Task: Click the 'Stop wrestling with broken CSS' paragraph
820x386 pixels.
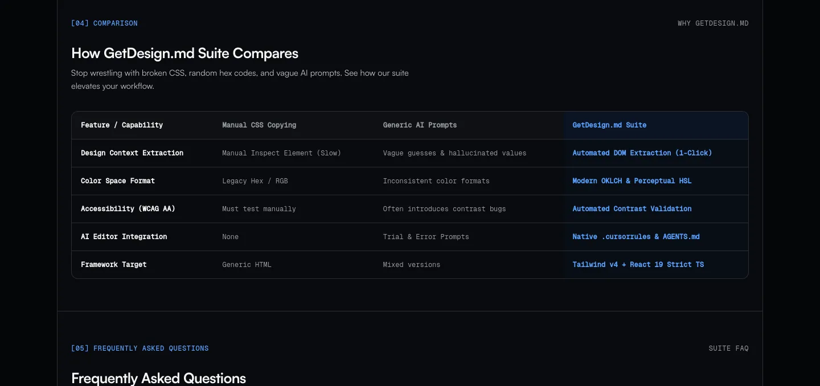Action: (240, 80)
